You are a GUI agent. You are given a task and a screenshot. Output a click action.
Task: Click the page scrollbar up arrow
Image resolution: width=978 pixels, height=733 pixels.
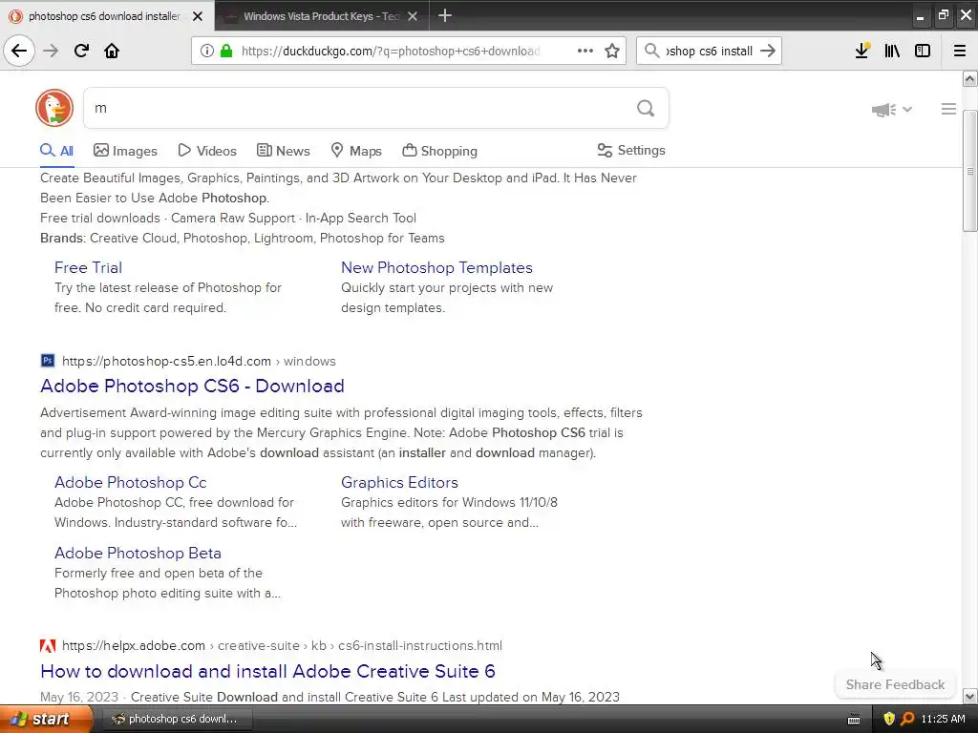(970, 79)
